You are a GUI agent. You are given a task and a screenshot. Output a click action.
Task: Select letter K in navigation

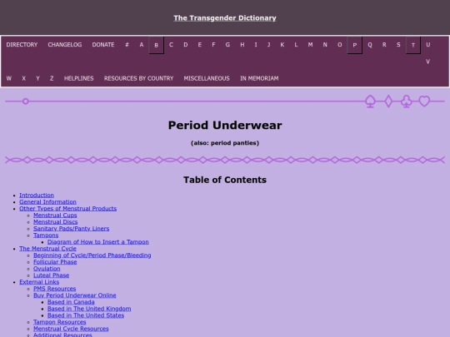click(282, 45)
